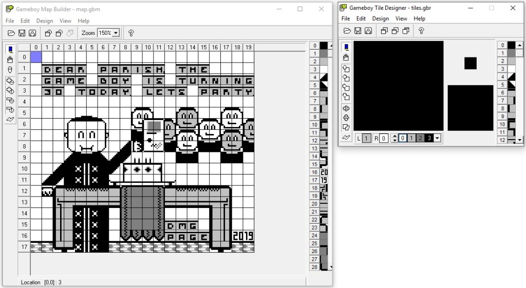Screen dimensions: 526x288
Task: Click Export icon in Map Builder toolbar
Action: click(32, 33)
